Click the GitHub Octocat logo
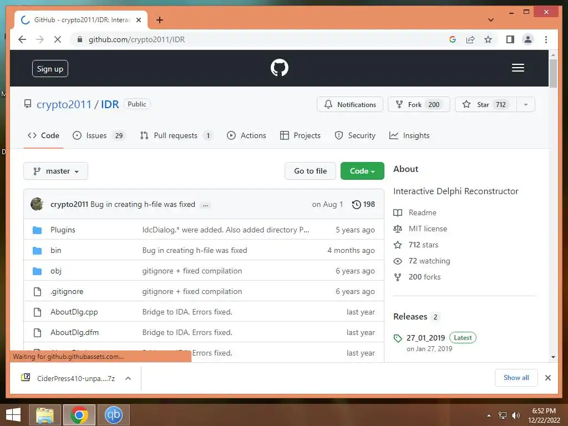 point(280,68)
